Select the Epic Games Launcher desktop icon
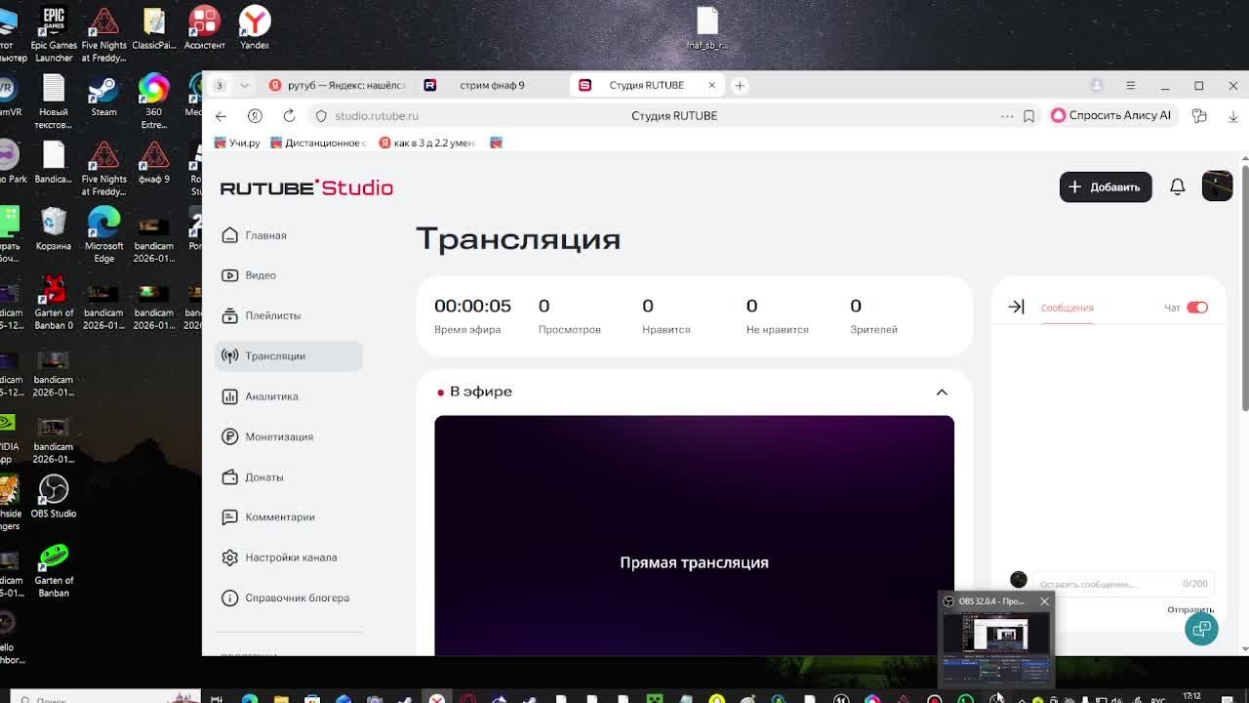This screenshot has height=703, width=1249. click(x=54, y=33)
